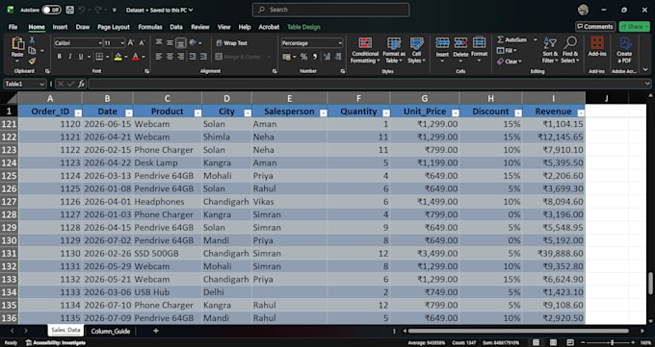The image size is (655, 347).
Task: Apply italic formatting
Action: click(69, 57)
